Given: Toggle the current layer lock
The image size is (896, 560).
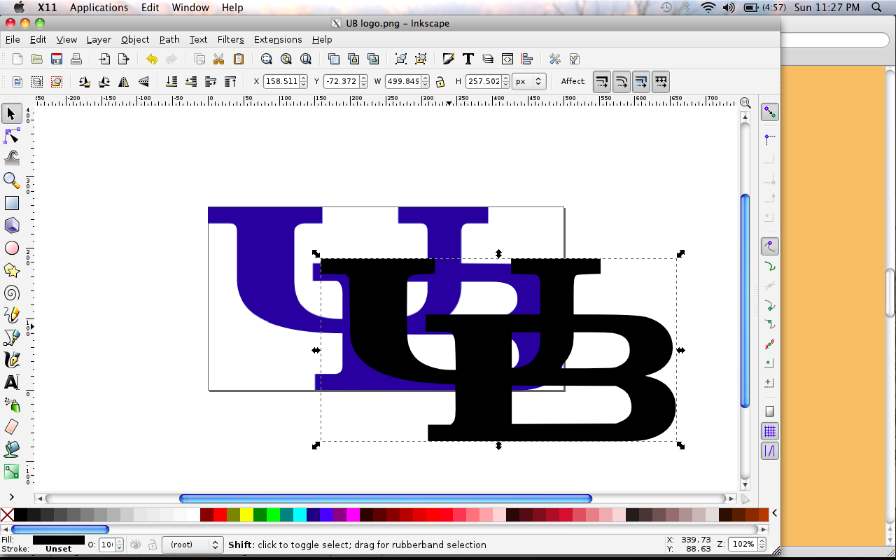Looking at the screenshot, I should click(x=152, y=545).
